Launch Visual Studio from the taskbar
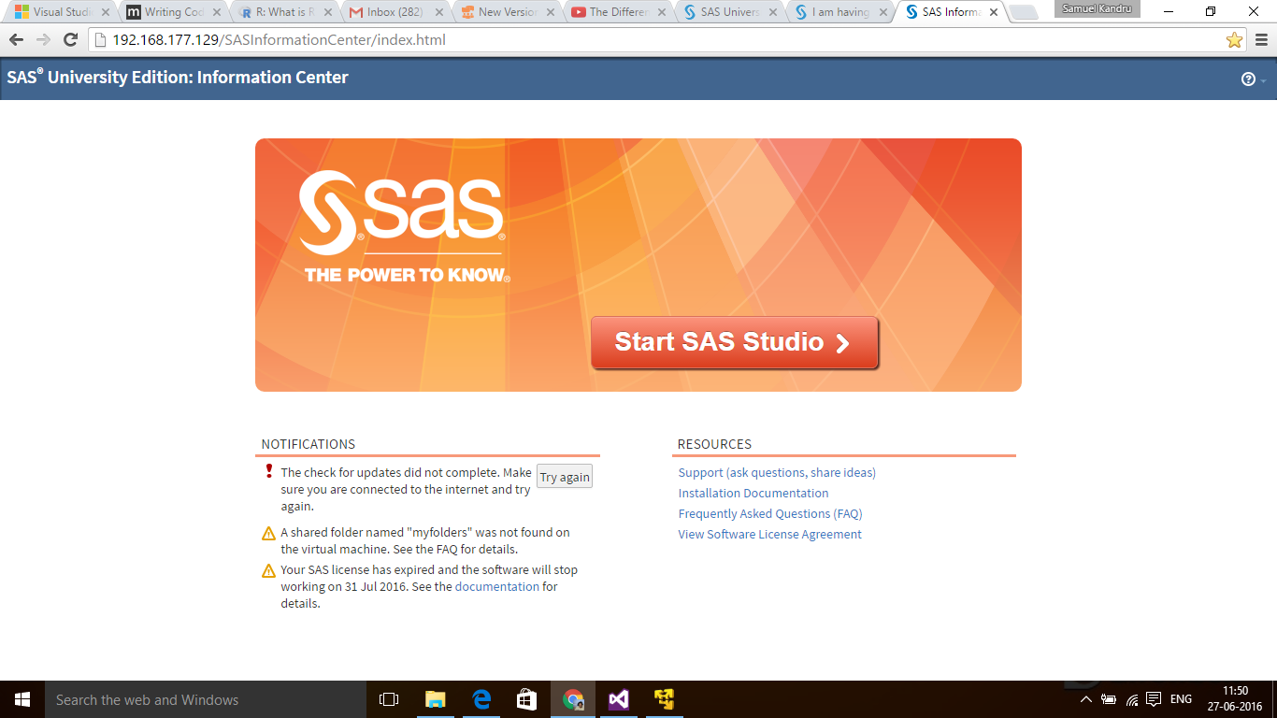This screenshot has width=1277, height=718. [618, 698]
